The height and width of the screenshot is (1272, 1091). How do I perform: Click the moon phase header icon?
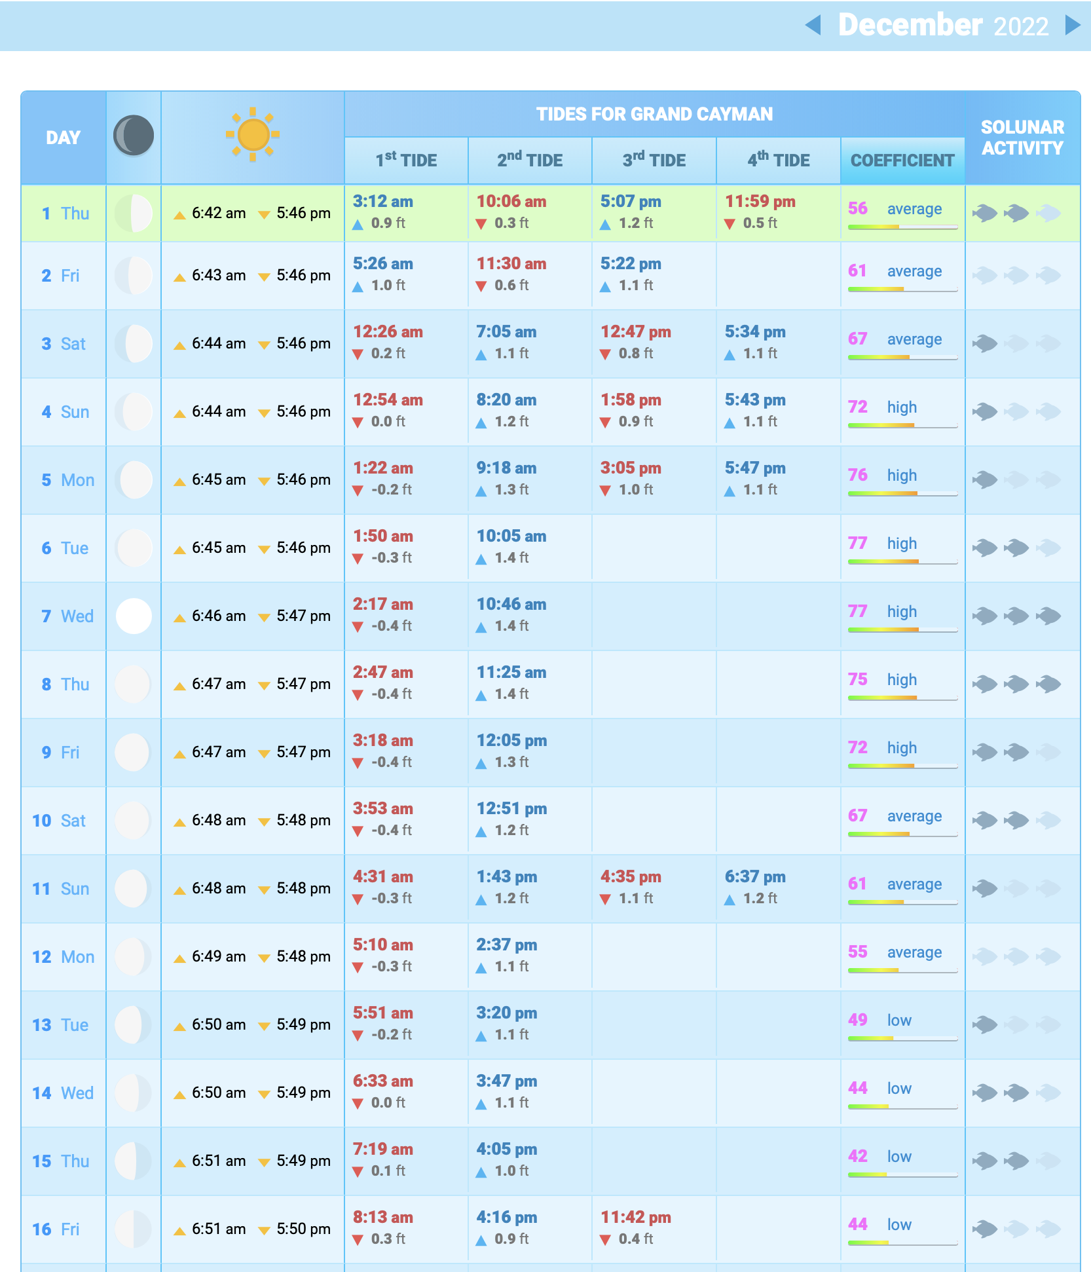point(134,136)
